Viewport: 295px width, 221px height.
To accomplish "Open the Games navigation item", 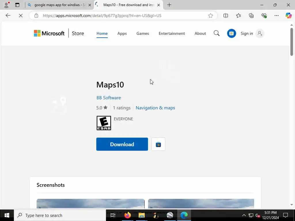I will [x=143, y=33].
